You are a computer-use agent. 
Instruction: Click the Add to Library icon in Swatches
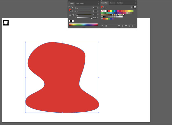(x=106, y=26)
